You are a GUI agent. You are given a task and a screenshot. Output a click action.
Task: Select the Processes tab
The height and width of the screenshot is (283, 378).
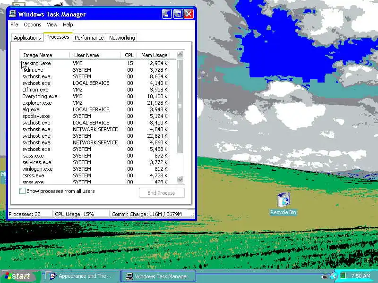coord(58,37)
